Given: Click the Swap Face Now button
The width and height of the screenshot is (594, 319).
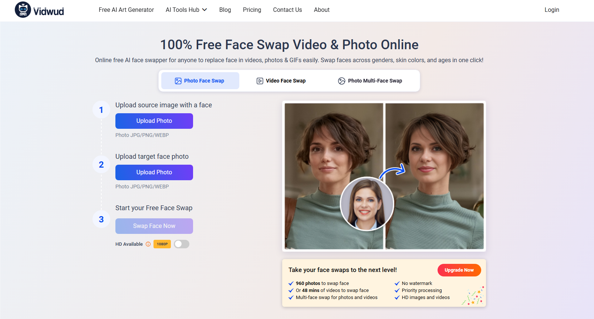Looking at the screenshot, I should pyautogui.click(x=154, y=226).
